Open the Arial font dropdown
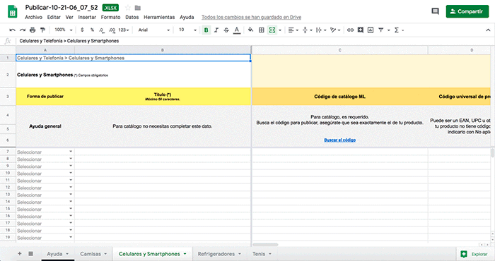 tap(153, 30)
